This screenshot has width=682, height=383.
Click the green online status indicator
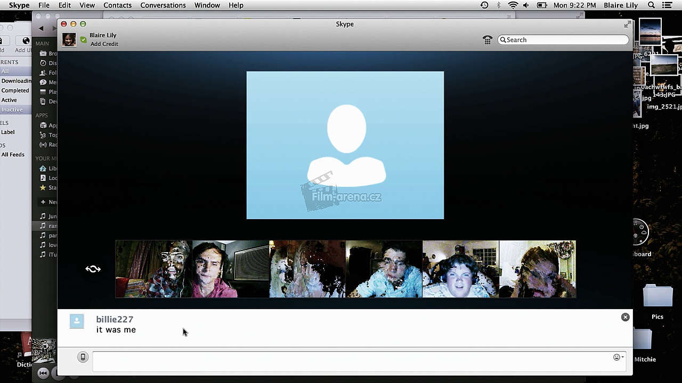tap(83, 40)
